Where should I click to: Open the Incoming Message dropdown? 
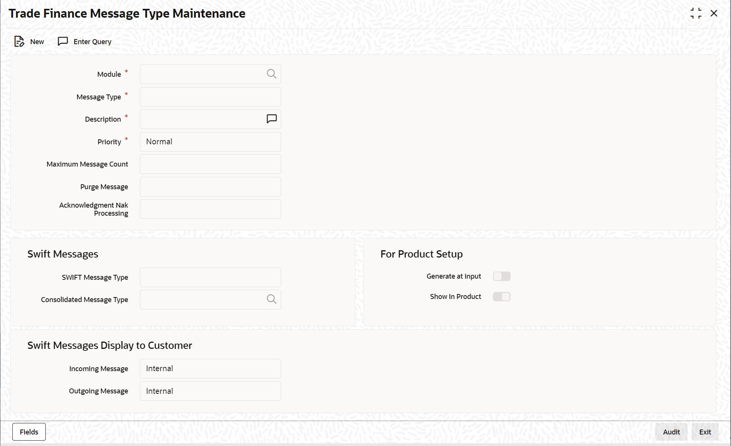click(x=210, y=368)
